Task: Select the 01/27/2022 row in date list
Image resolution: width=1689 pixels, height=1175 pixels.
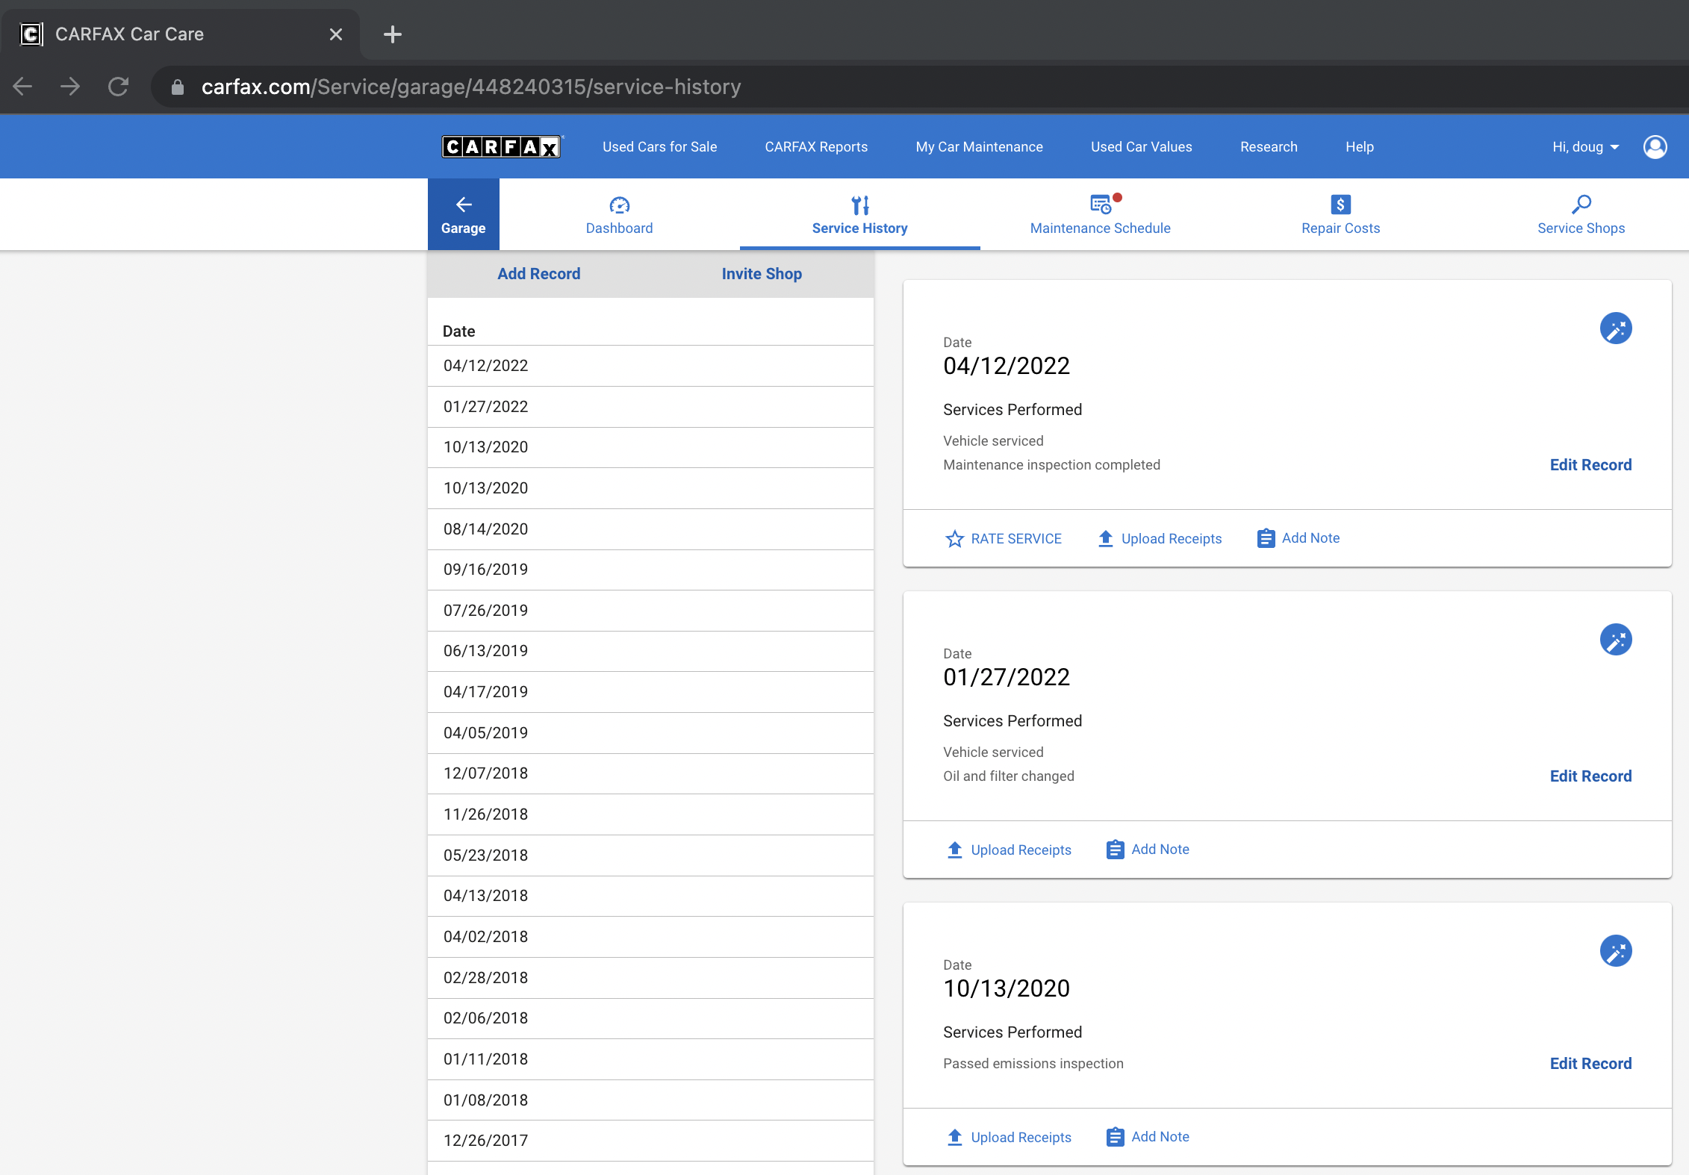Action: point(650,407)
